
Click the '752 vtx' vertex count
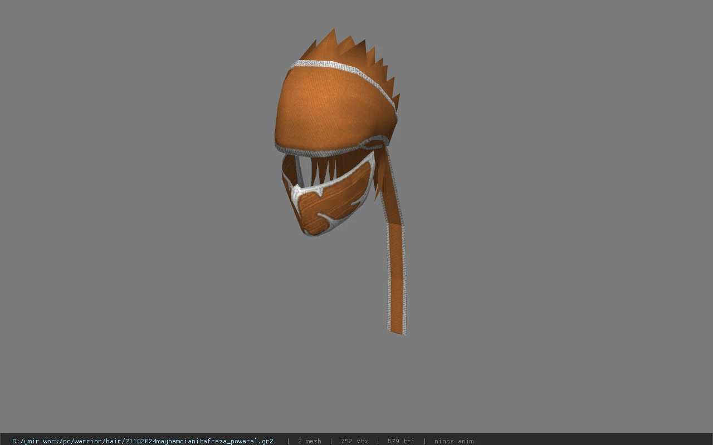point(354,441)
